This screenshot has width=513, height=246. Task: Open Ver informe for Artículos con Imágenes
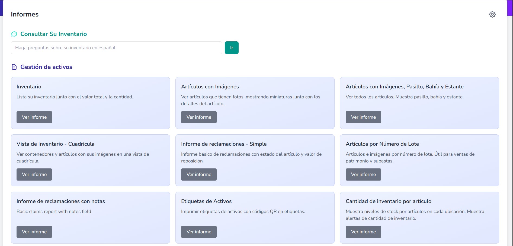199,117
